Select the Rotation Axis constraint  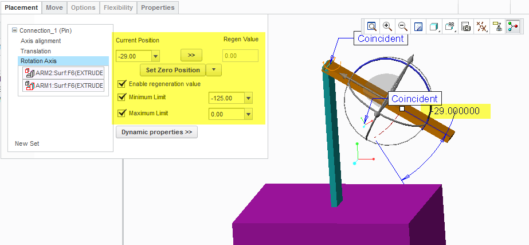tap(63, 61)
